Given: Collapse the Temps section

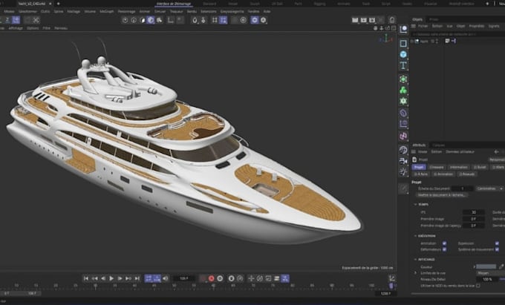Looking at the screenshot, I should point(415,204).
